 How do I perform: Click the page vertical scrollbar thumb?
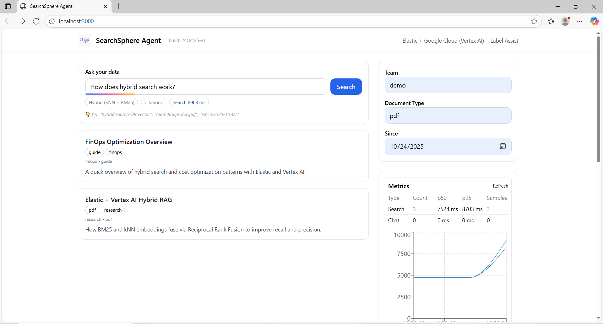point(598,99)
